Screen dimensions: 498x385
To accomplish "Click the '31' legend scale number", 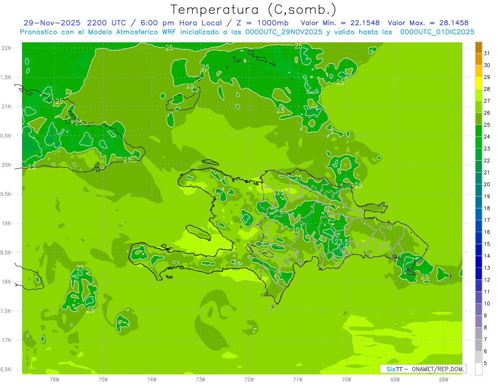I will pyautogui.click(x=487, y=53).
